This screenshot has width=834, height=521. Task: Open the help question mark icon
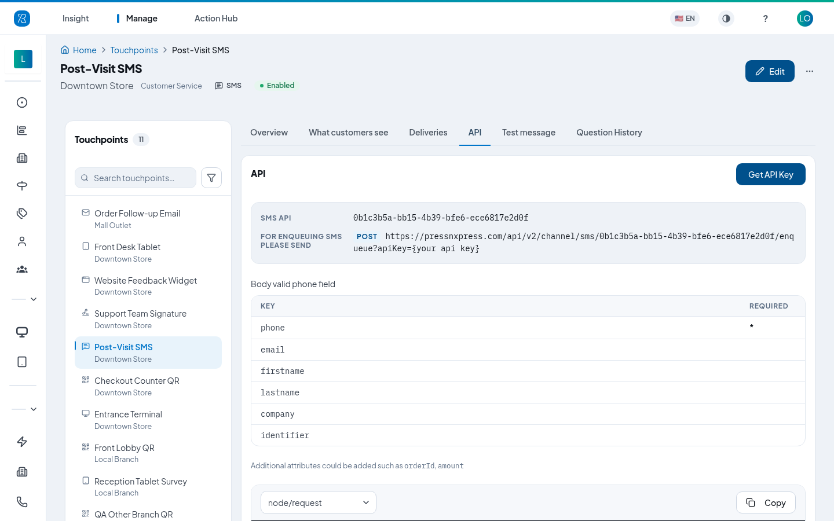click(x=765, y=19)
